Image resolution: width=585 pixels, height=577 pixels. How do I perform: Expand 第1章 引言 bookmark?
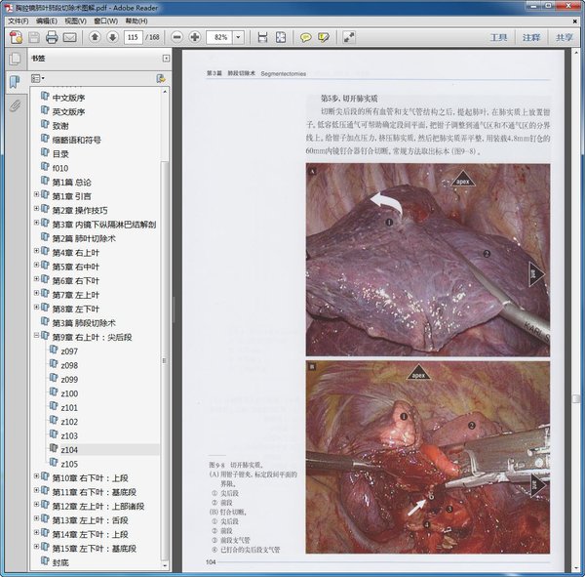pos(37,194)
